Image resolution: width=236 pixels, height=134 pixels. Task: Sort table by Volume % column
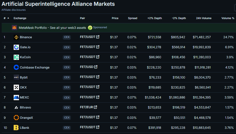(x=228, y=18)
